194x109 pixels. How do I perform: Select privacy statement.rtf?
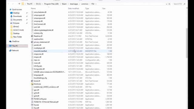[x=42, y=42]
